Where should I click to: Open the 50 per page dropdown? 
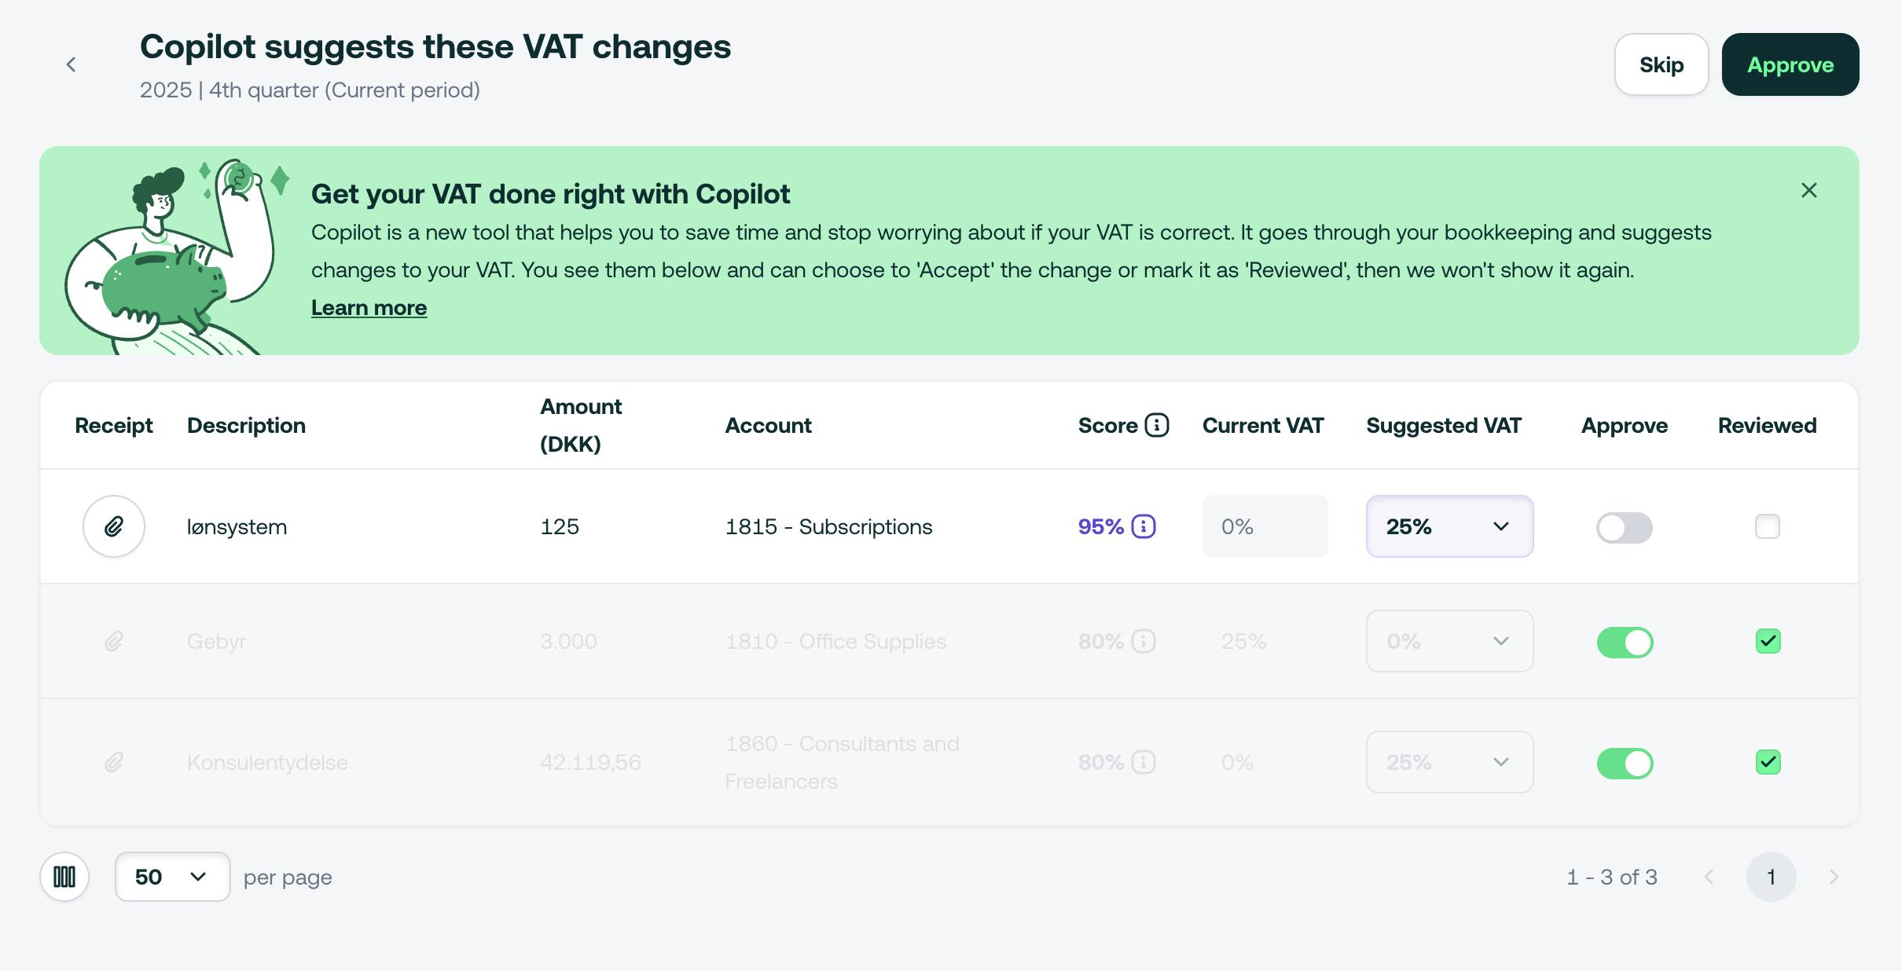click(x=172, y=877)
